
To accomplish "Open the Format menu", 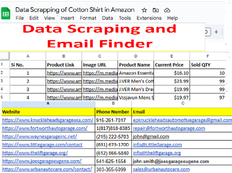I will coord(88,18).
